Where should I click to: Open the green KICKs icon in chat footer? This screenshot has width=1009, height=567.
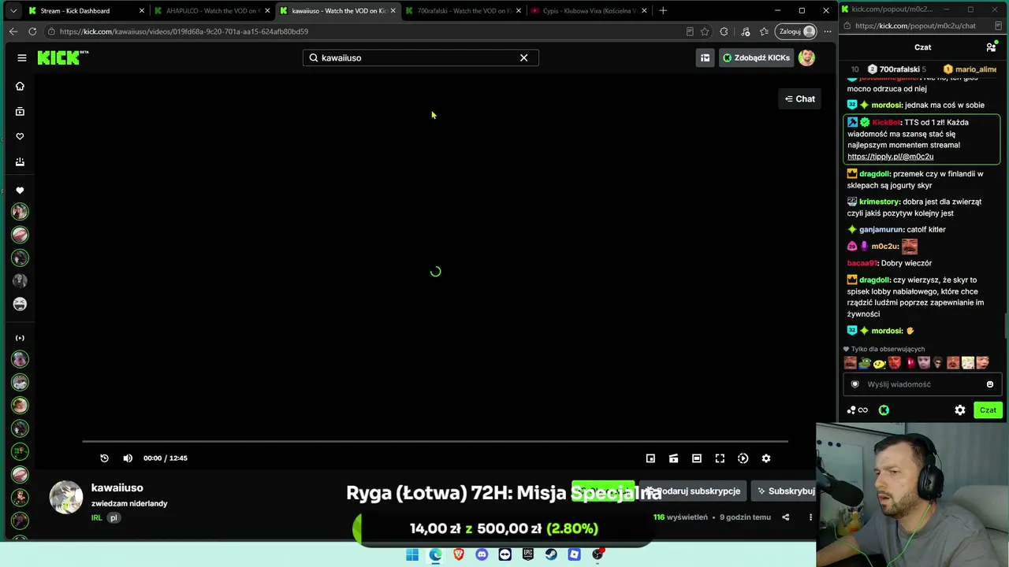point(884,410)
